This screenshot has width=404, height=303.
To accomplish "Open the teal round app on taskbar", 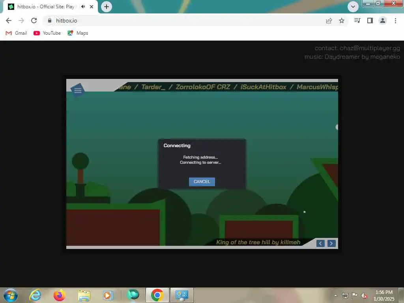I will (x=133, y=295).
